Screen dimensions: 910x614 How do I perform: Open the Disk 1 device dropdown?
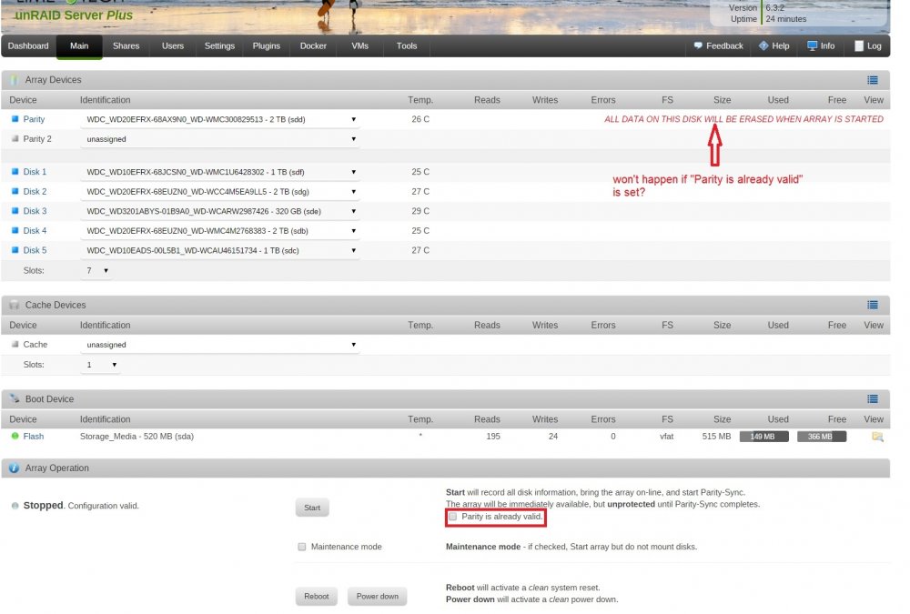tap(220, 172)
